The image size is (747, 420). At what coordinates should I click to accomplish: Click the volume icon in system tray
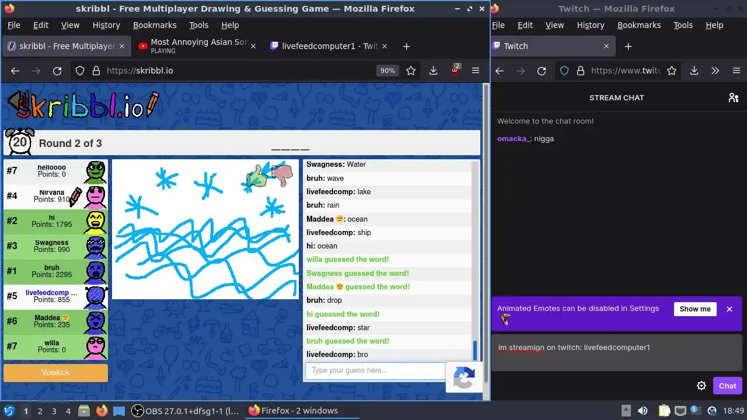643,411
